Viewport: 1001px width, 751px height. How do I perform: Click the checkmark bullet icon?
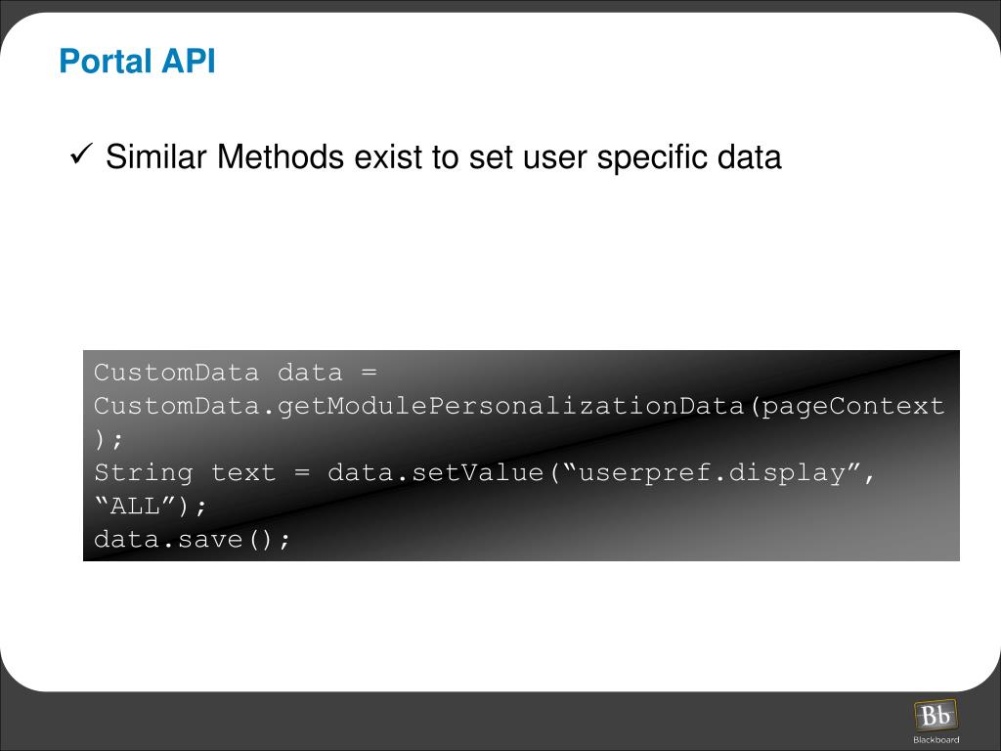(x=81, y=154)
